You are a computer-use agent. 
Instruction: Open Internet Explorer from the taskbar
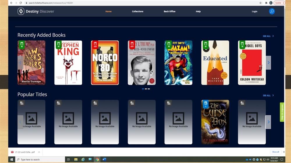[x=83, y=160]
